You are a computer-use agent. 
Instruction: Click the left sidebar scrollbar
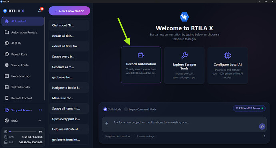44,59
